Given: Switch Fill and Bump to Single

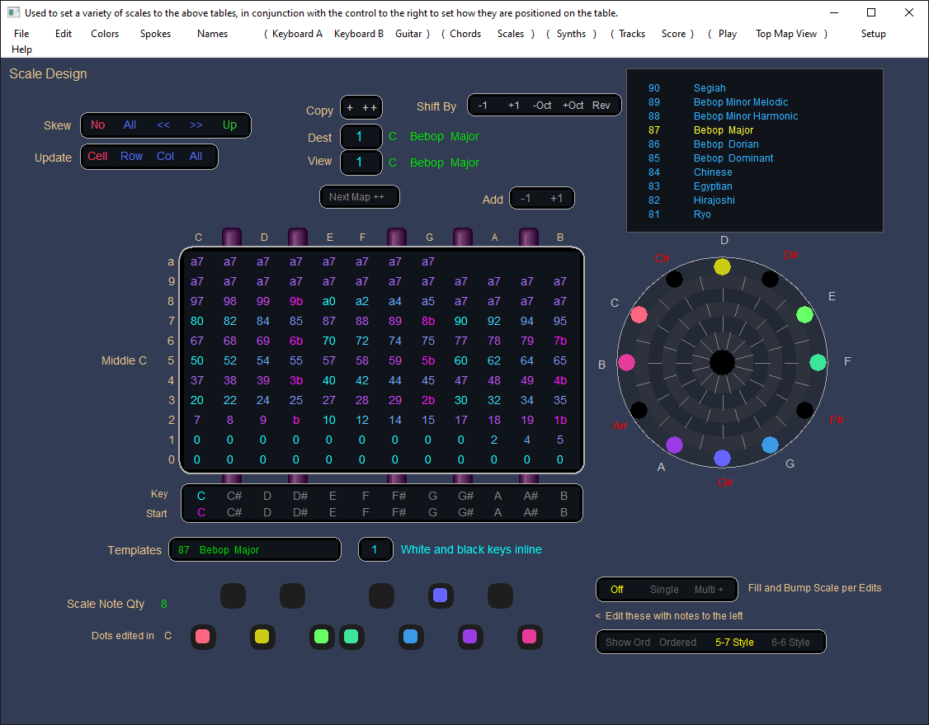Looking at the screenshot, I should [x=664, y=590].
